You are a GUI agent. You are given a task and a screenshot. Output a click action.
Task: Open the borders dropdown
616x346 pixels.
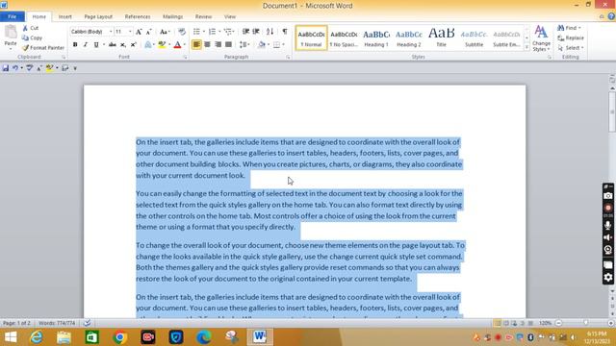[284, 45]
